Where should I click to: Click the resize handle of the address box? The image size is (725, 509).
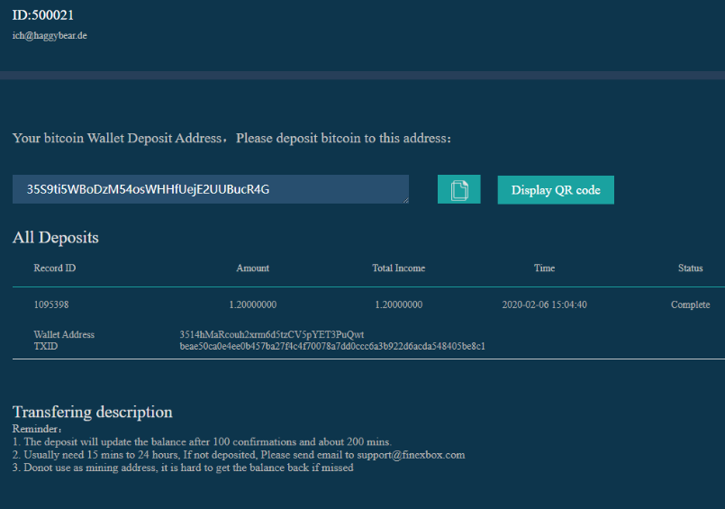[x=405, y=200]
